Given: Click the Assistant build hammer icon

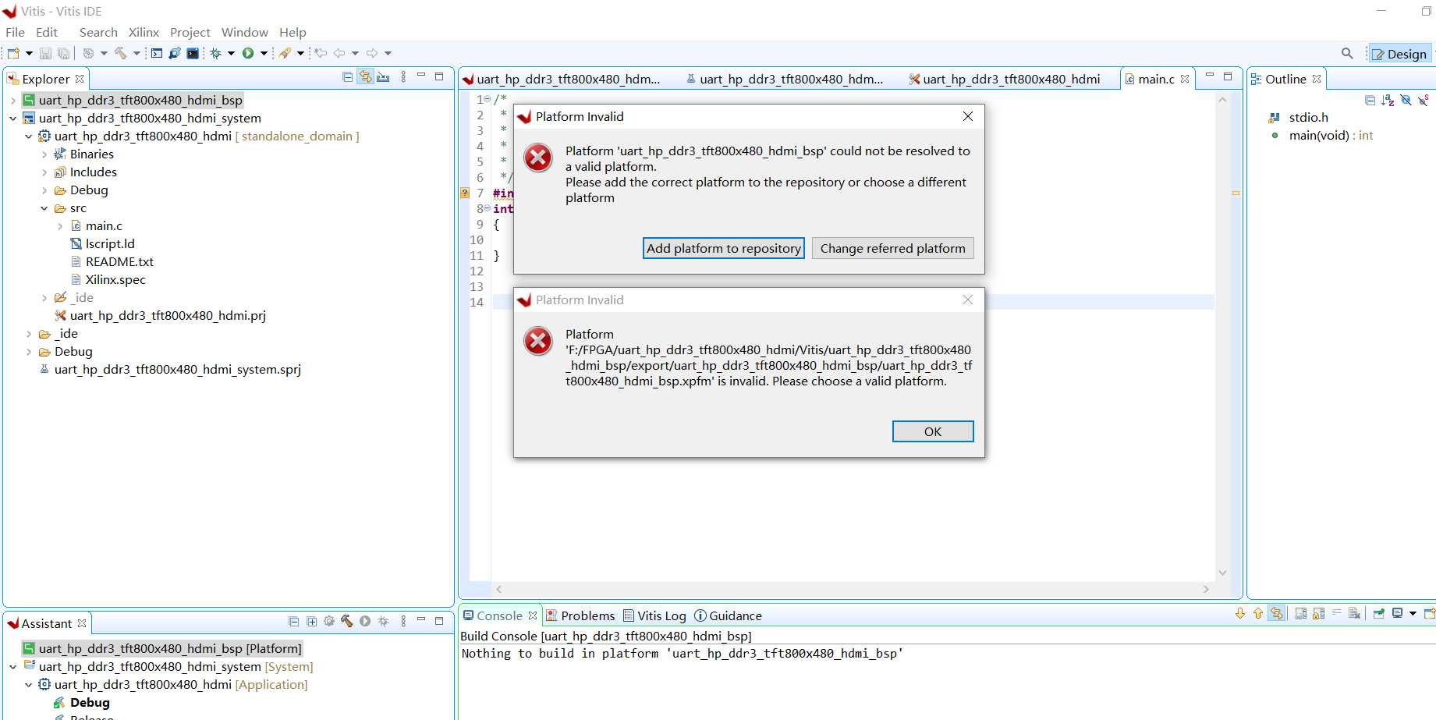Looking at the screenshot, I should pos(347,622).
